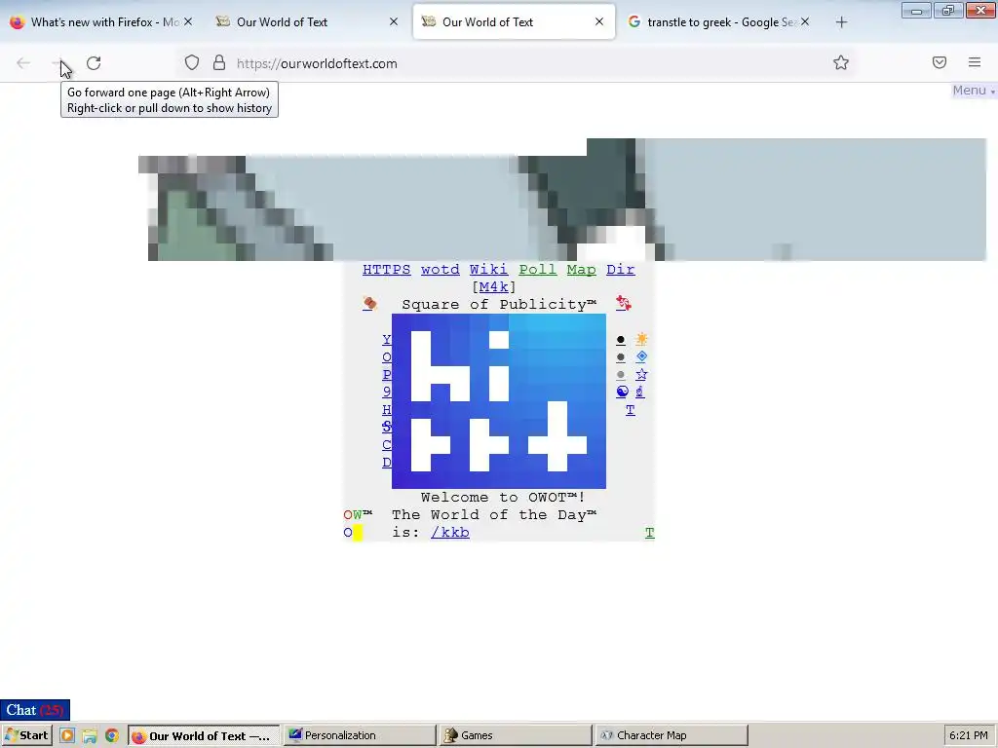998x748 pixels.
Task: Click the letter H link beside the square
Action: point(386,410)
